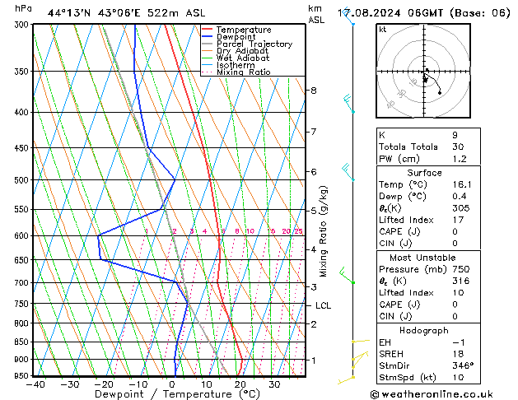This screenshot has height=400, width=518.
Task: Click the LCL marker label
Action: (323, 305)
